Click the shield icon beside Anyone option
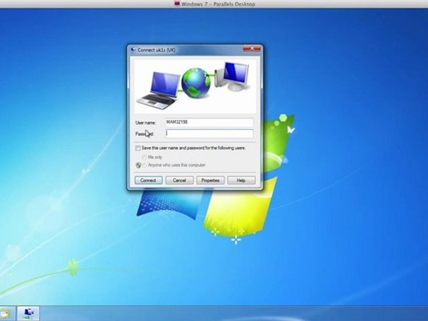 pyautogui.click(x=138, y=165)
